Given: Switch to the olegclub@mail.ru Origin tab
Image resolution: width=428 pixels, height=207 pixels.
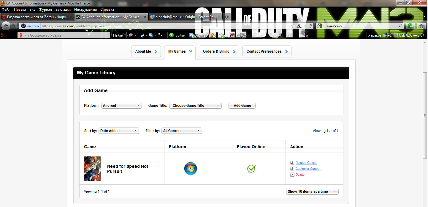Looking at the screenshot, I should point(185,17).
